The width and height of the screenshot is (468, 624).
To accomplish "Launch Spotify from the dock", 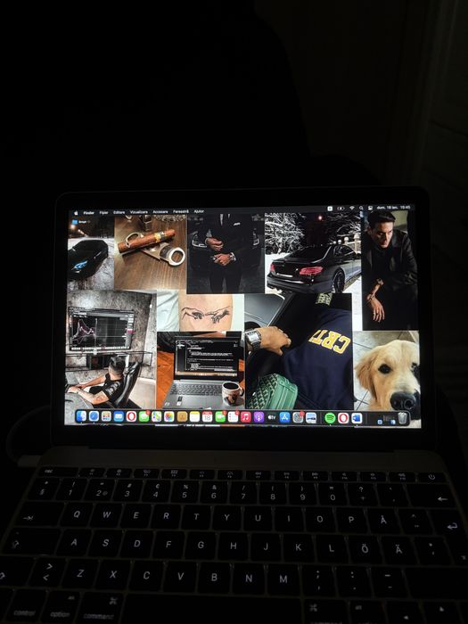I will [330, 418].
